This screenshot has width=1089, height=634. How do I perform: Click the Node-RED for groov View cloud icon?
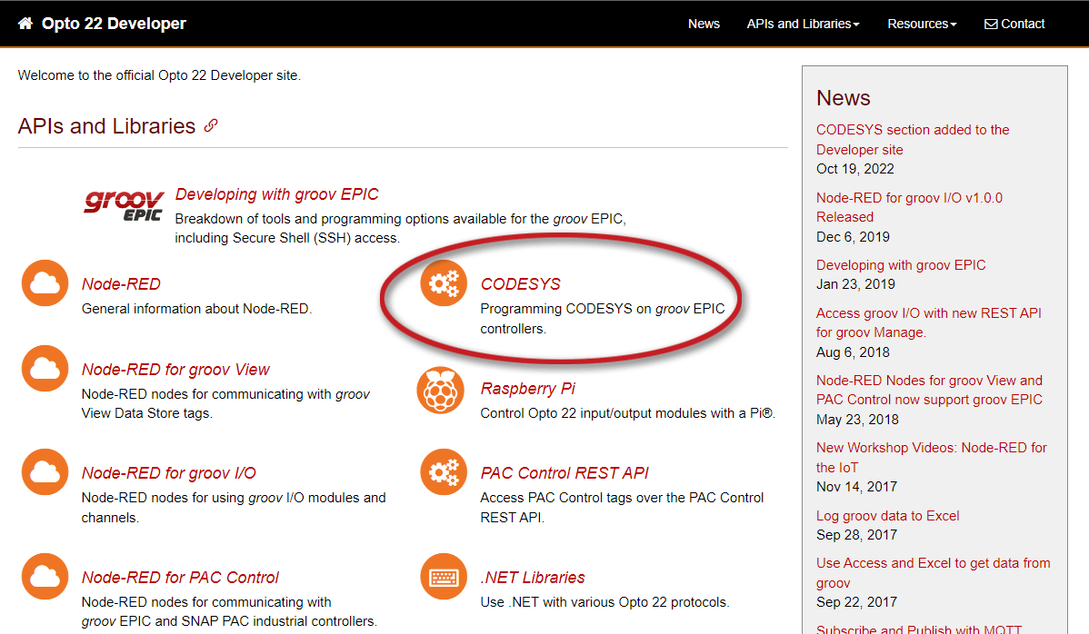45,369
